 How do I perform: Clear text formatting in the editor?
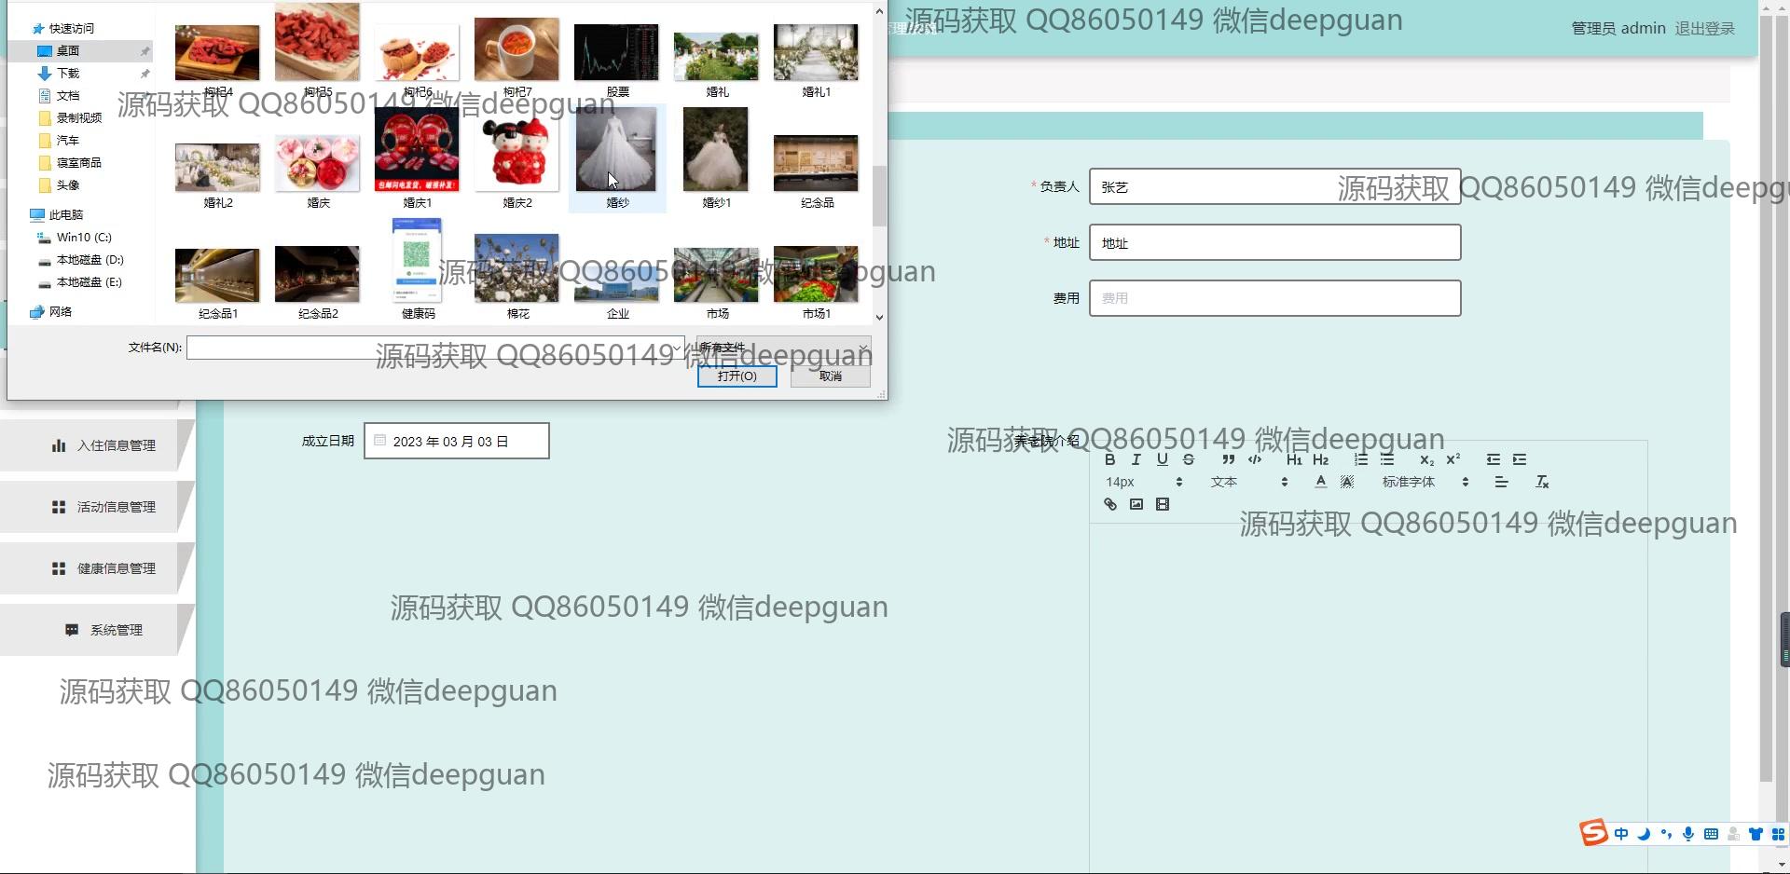click(1541, 482)
